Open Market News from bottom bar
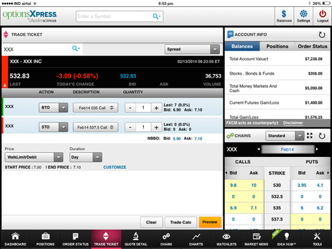 (257, 239)
